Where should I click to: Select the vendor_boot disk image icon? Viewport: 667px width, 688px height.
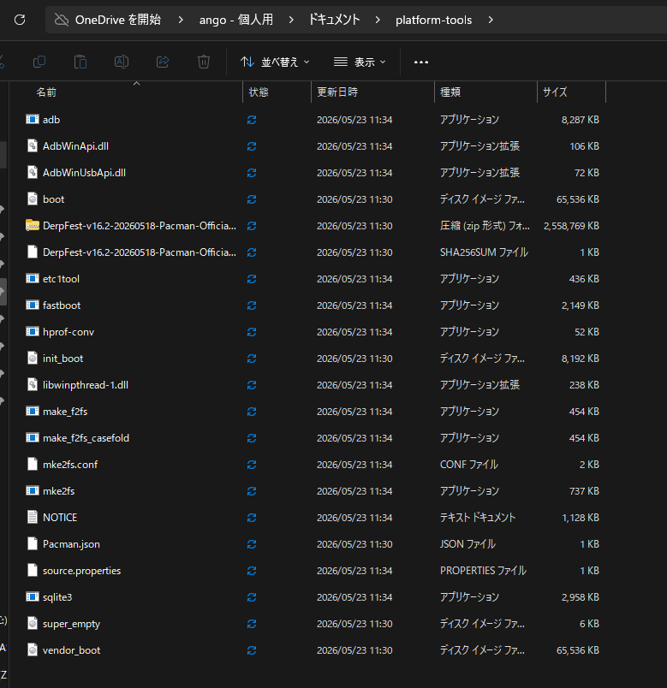(33, 649)
